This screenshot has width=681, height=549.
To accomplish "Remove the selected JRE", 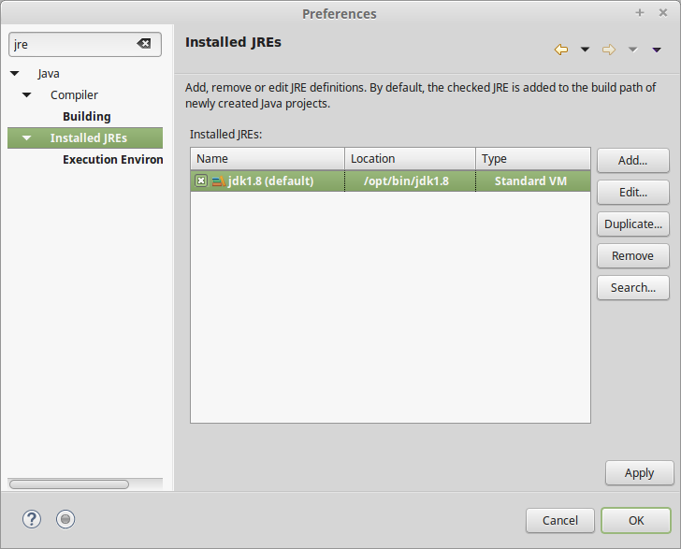I will (x=632, y=256).
